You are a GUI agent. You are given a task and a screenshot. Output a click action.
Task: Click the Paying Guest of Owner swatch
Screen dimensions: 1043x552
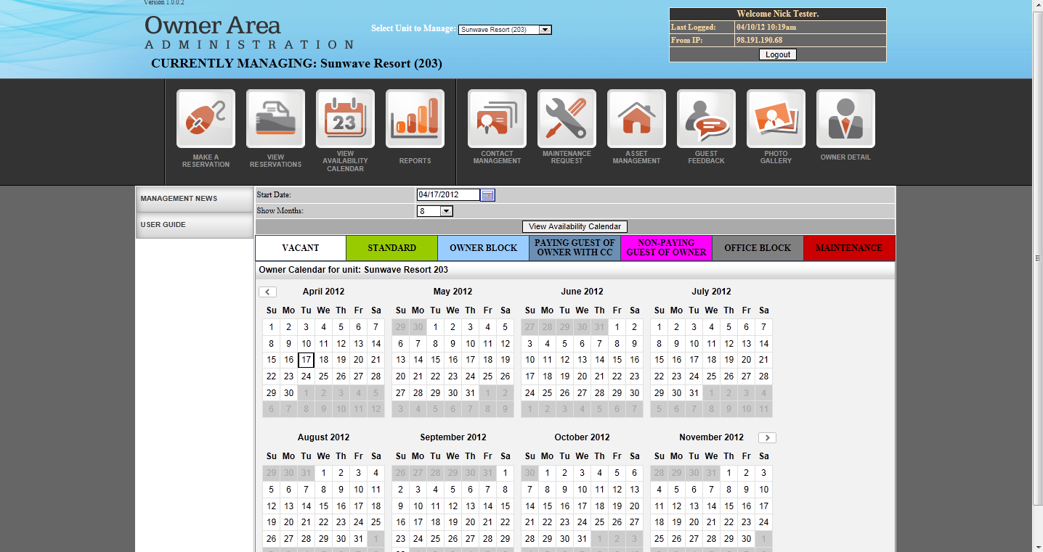[x=575, y=248]
